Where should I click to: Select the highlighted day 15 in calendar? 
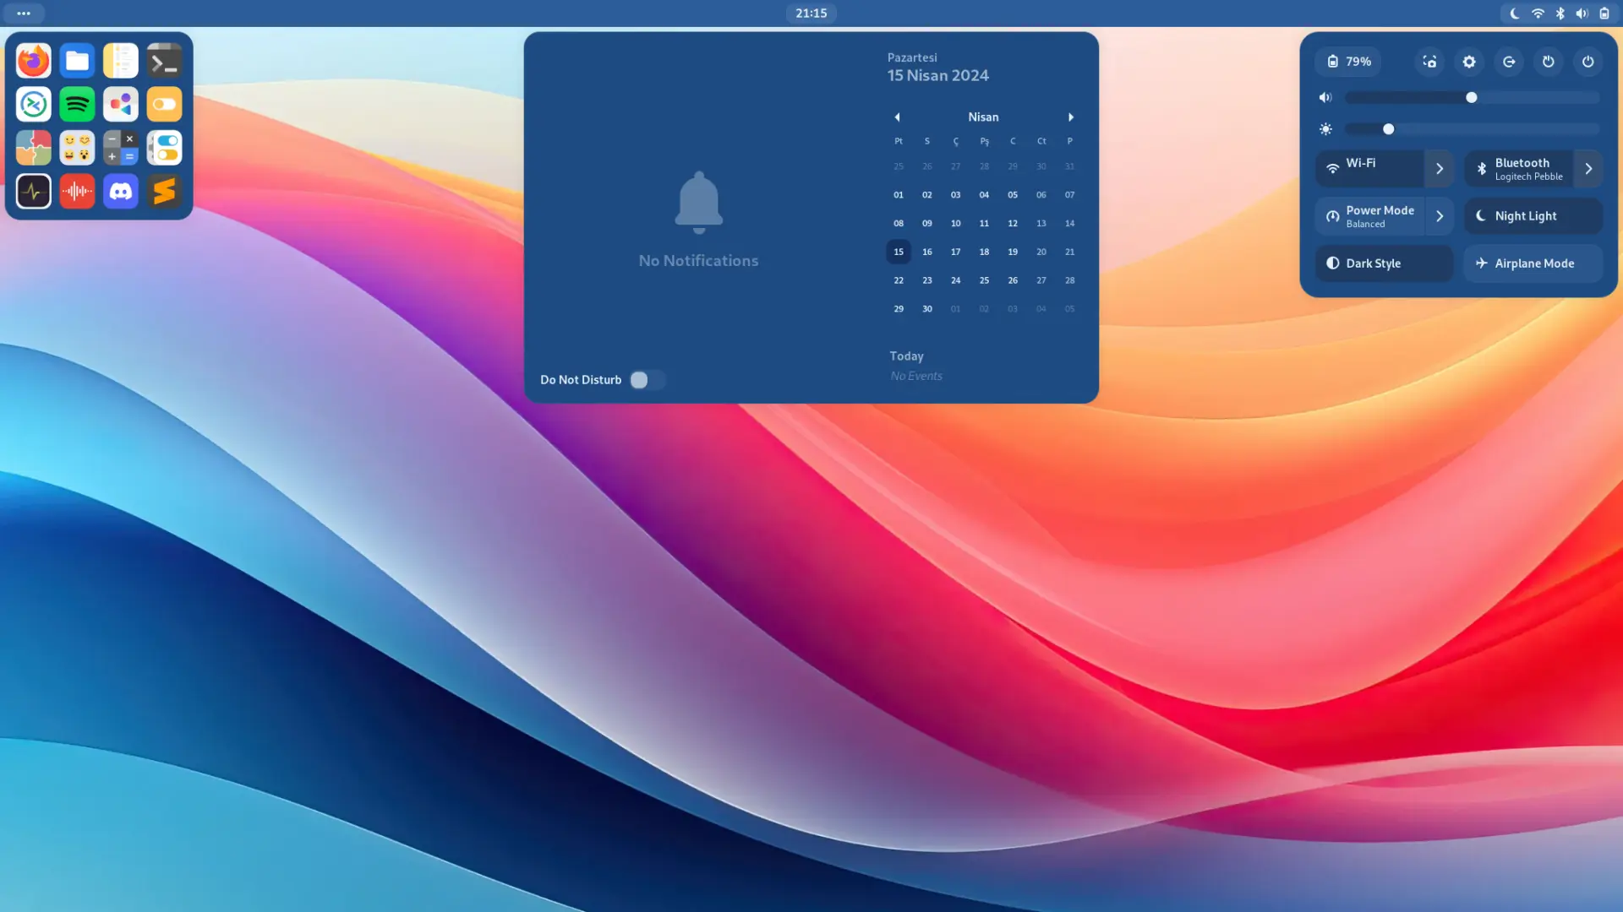[899, 252]
